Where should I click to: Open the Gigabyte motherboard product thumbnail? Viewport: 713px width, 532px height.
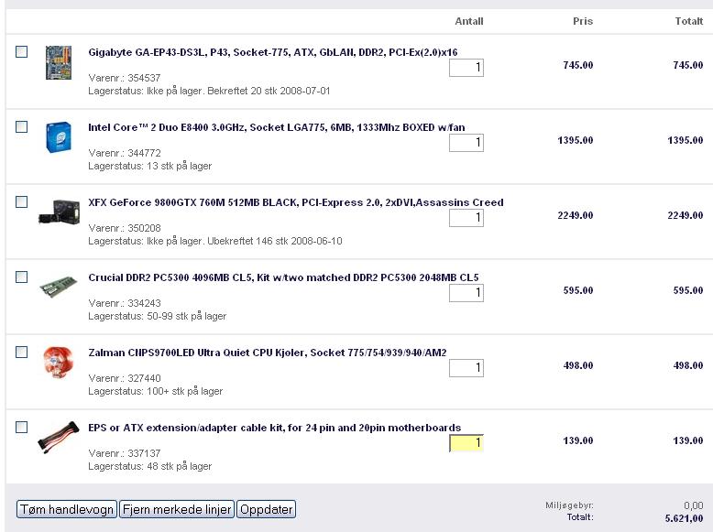point(59,62)
